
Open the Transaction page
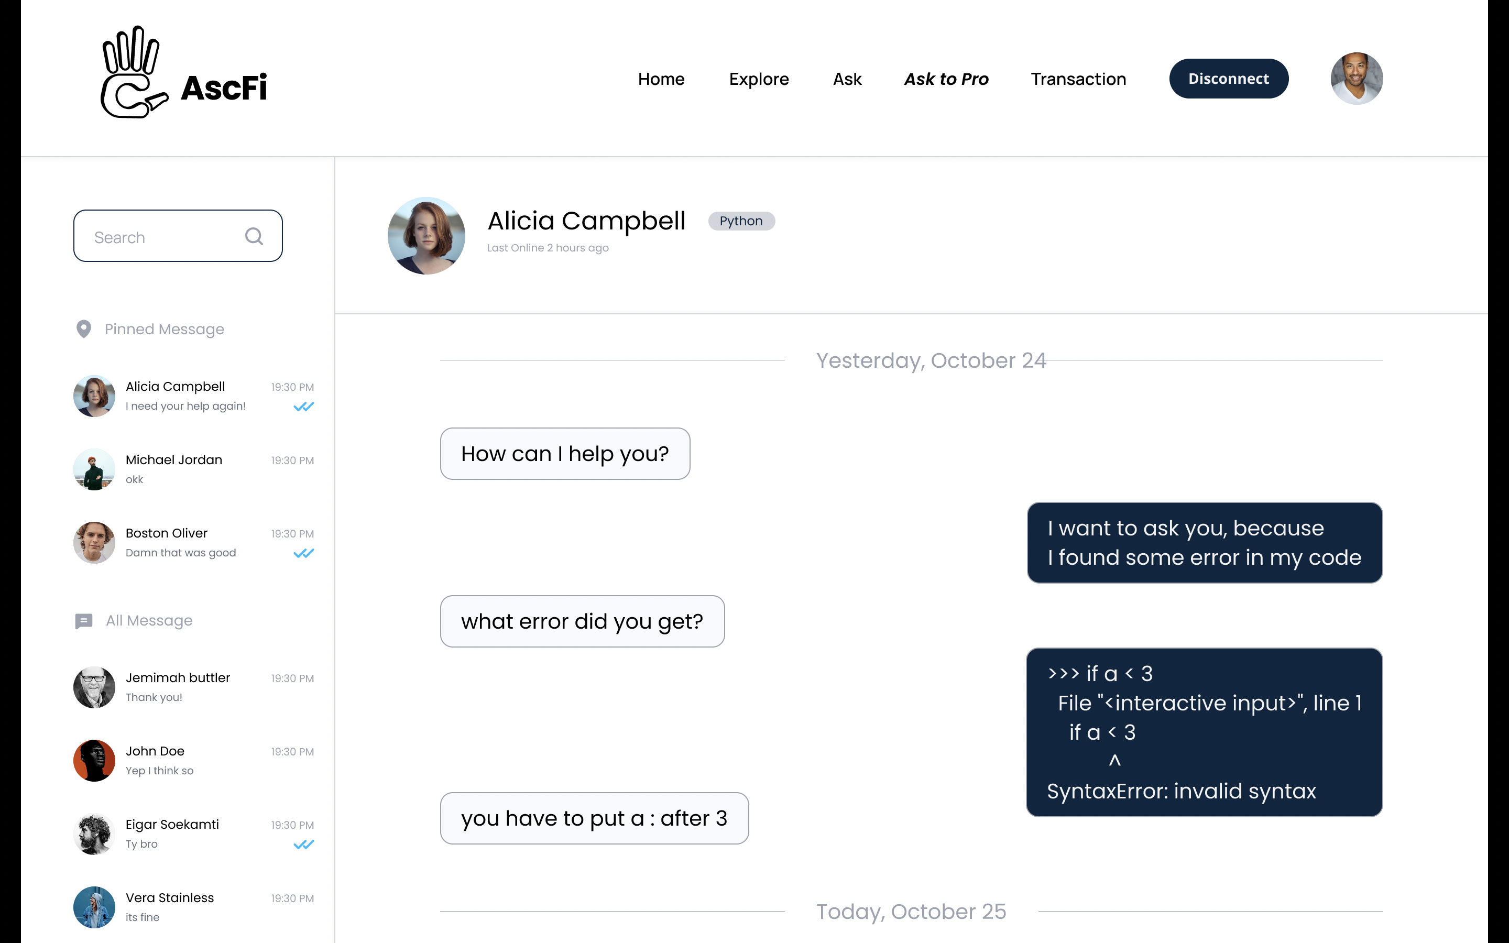[1078, 79]
